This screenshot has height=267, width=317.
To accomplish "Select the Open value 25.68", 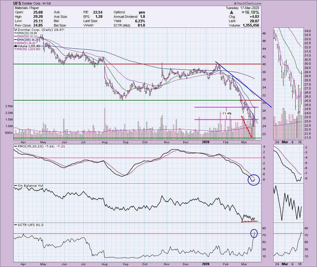I will pos(38,12).
